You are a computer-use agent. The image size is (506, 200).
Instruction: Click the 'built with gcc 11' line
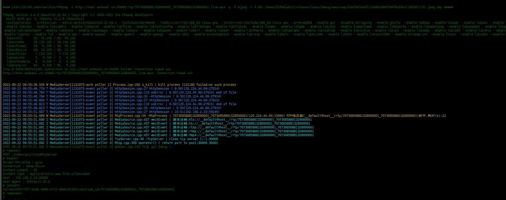tap(45, 19)
